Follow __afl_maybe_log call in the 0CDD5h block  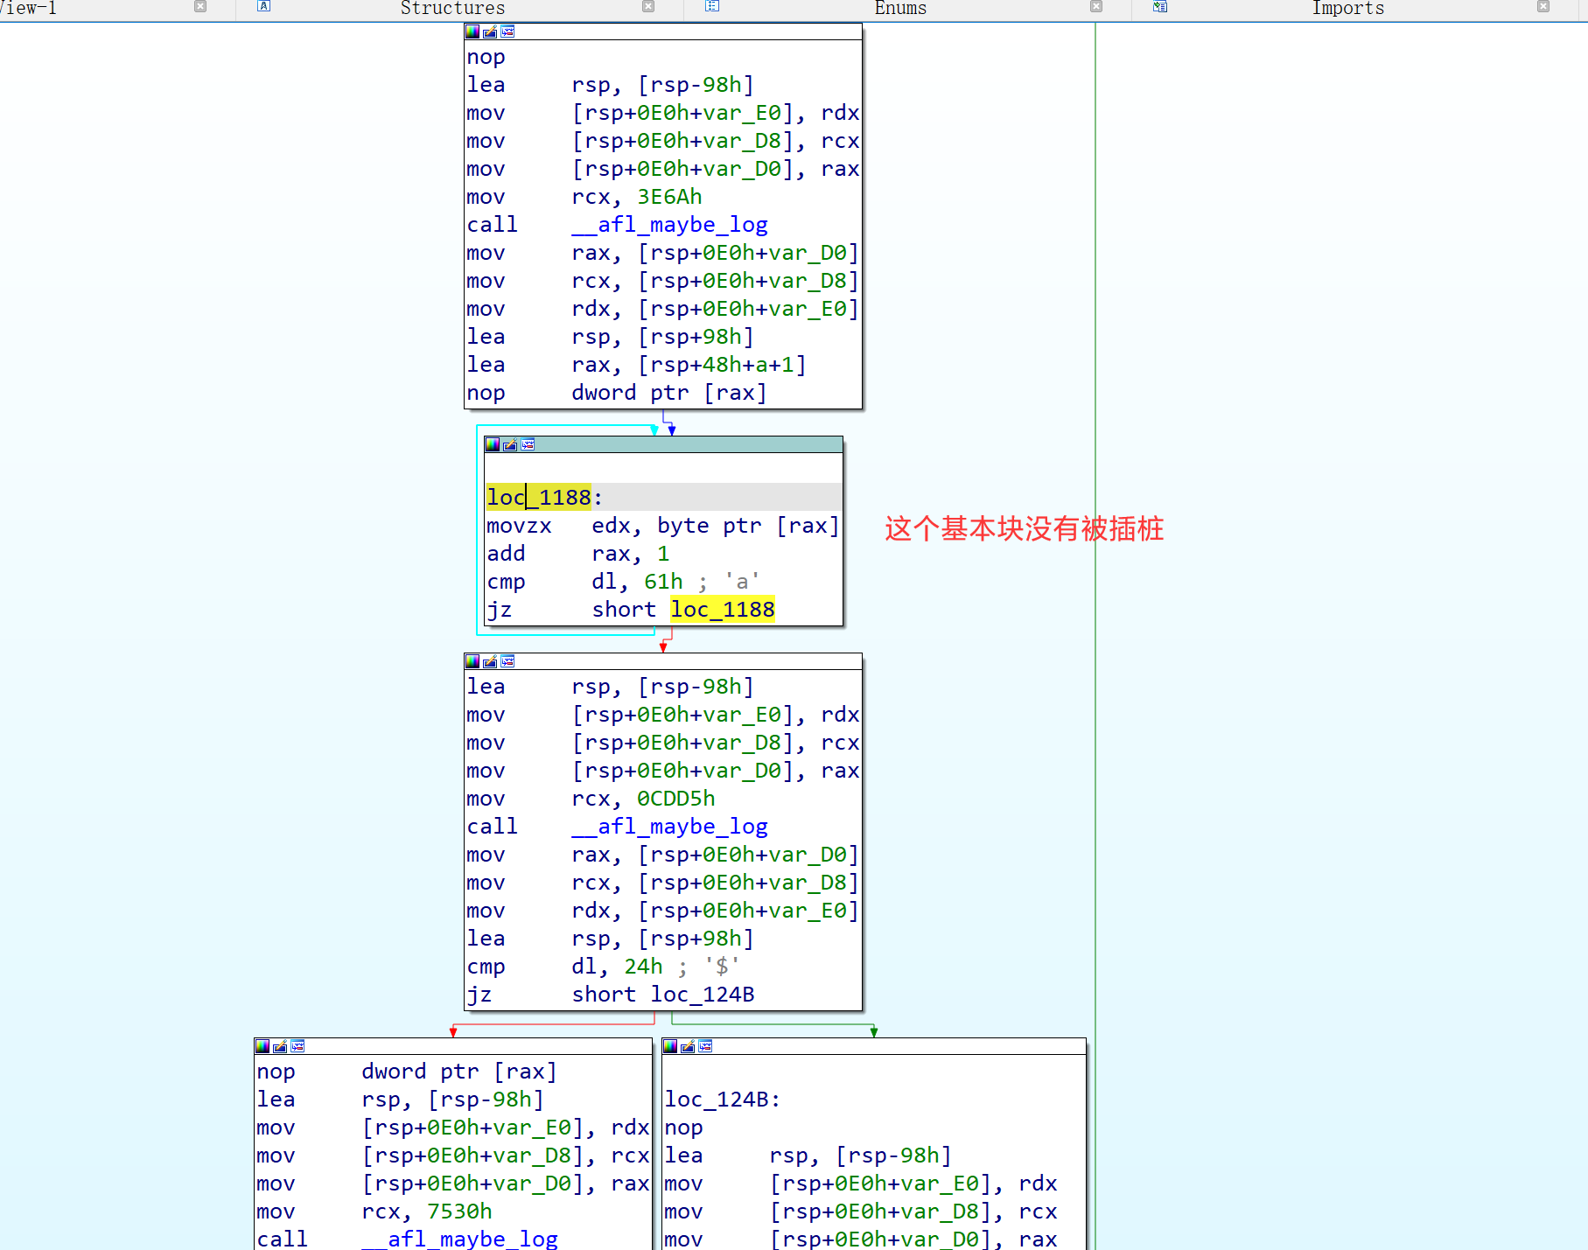click(670, 827)
